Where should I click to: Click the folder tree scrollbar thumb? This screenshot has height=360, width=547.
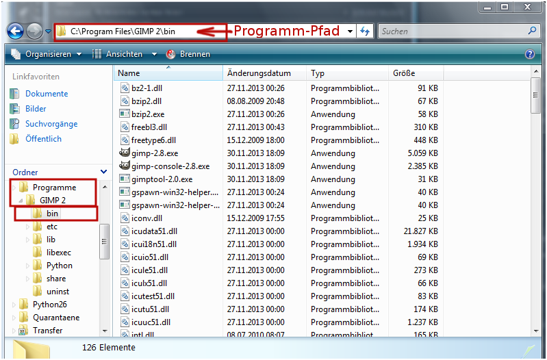pyautogui.click(x=104, y=242)
